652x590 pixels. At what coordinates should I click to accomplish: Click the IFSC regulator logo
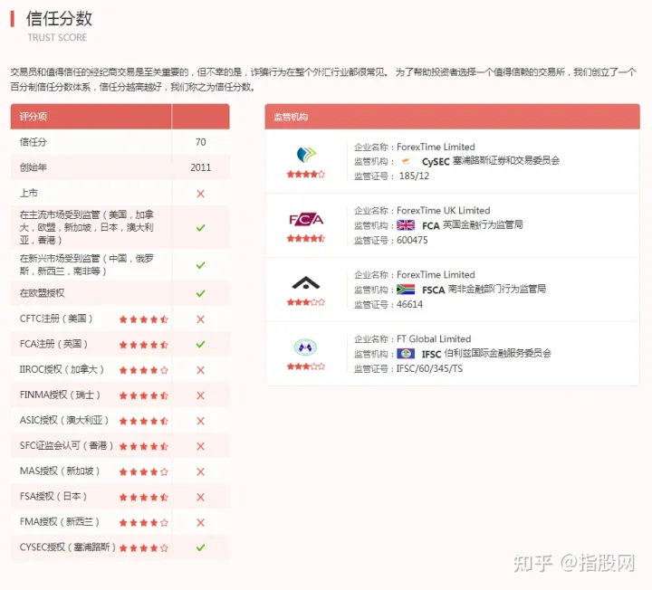[305, 347]
